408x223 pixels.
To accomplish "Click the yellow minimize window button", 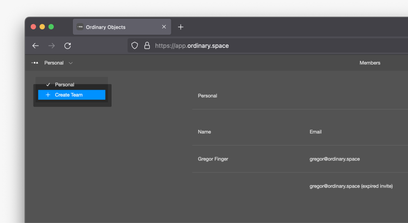I will (x=42, y=27).
